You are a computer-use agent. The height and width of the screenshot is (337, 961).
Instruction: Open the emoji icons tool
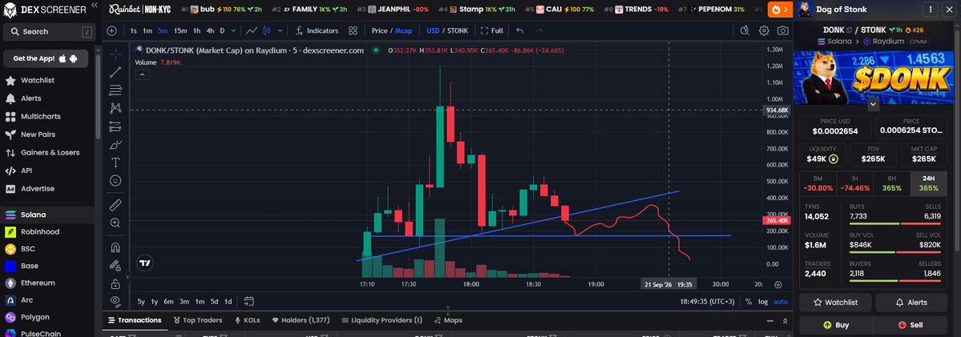[115, 181]
